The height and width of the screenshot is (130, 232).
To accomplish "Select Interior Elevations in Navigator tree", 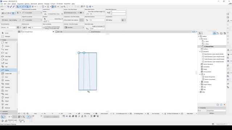I will [208, 64].
